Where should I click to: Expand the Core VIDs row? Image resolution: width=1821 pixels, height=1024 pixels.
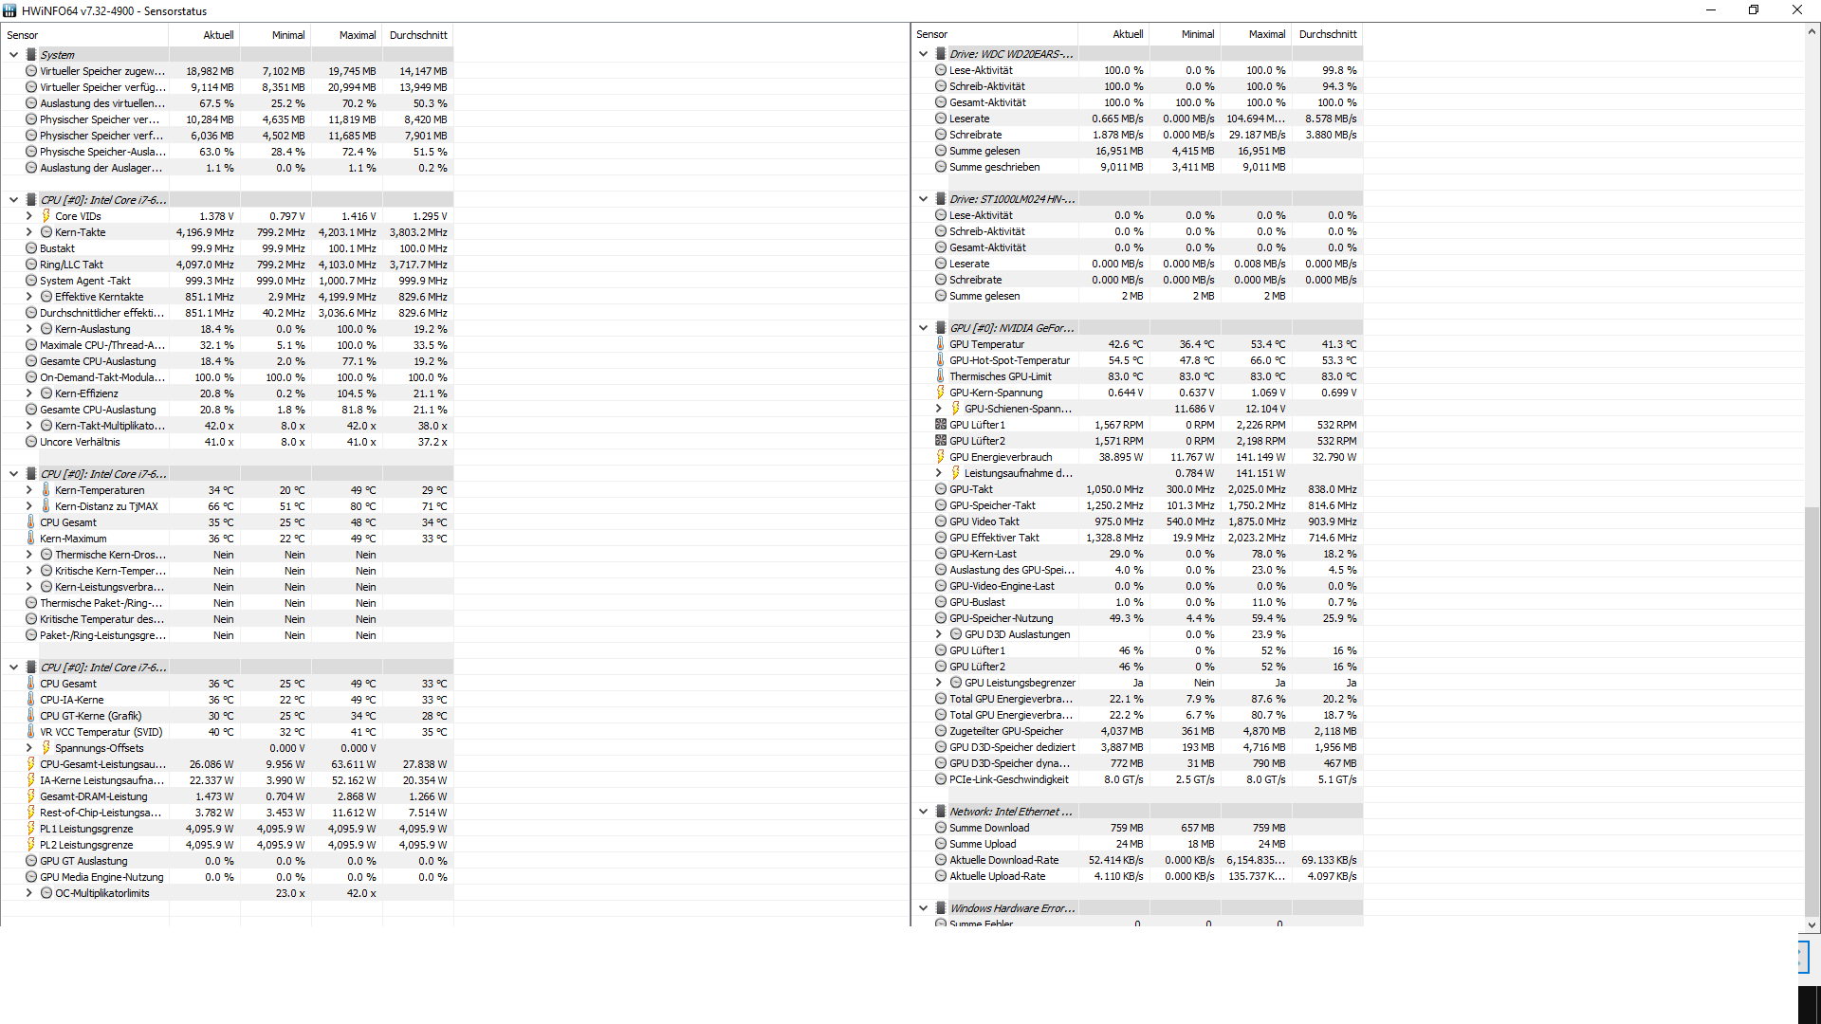pos(28,216)
